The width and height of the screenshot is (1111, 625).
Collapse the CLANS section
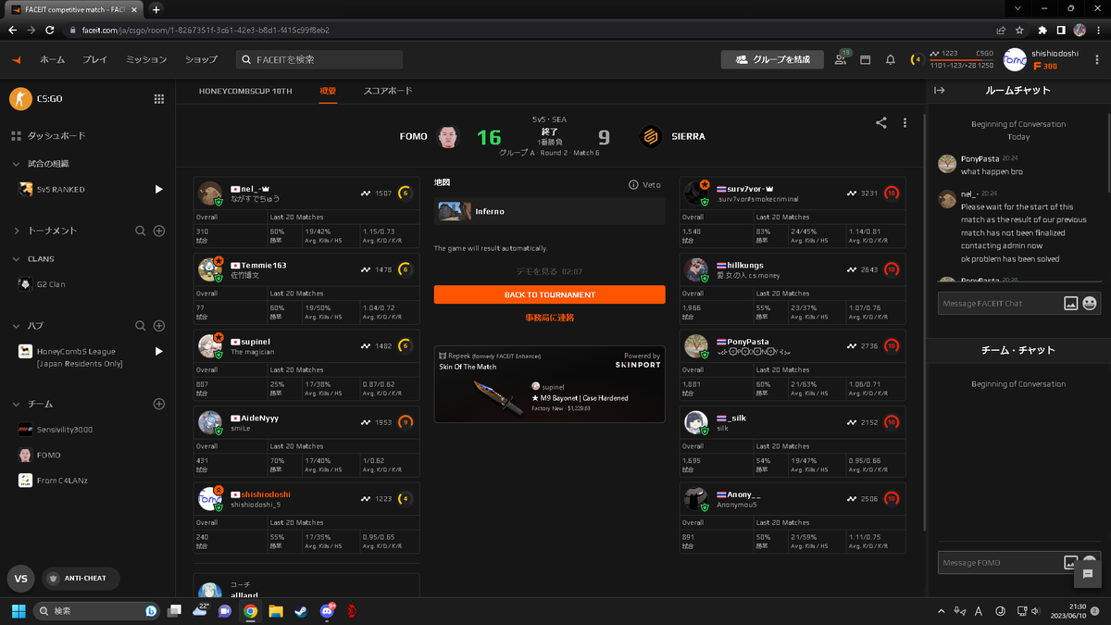pos(16,259)
